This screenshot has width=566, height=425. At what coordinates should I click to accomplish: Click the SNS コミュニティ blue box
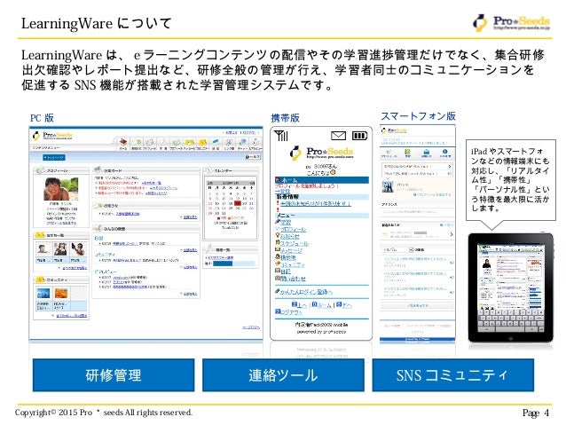(453, 375)
